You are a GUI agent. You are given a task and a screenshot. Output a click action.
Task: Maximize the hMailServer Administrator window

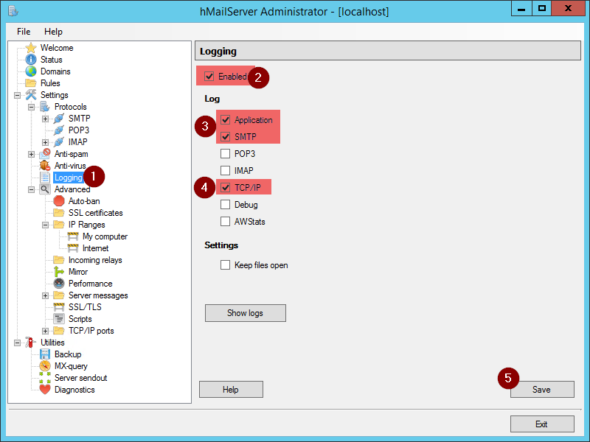coord(542,9)
